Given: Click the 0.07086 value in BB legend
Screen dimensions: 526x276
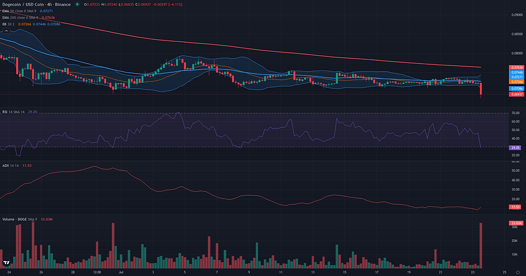Looking at the screenshot, I should coord(54,24).
